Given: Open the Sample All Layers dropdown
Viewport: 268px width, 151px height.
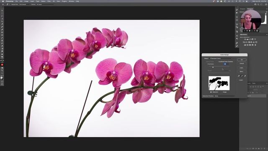Looking at the screenshot, I should pos(46,5).
